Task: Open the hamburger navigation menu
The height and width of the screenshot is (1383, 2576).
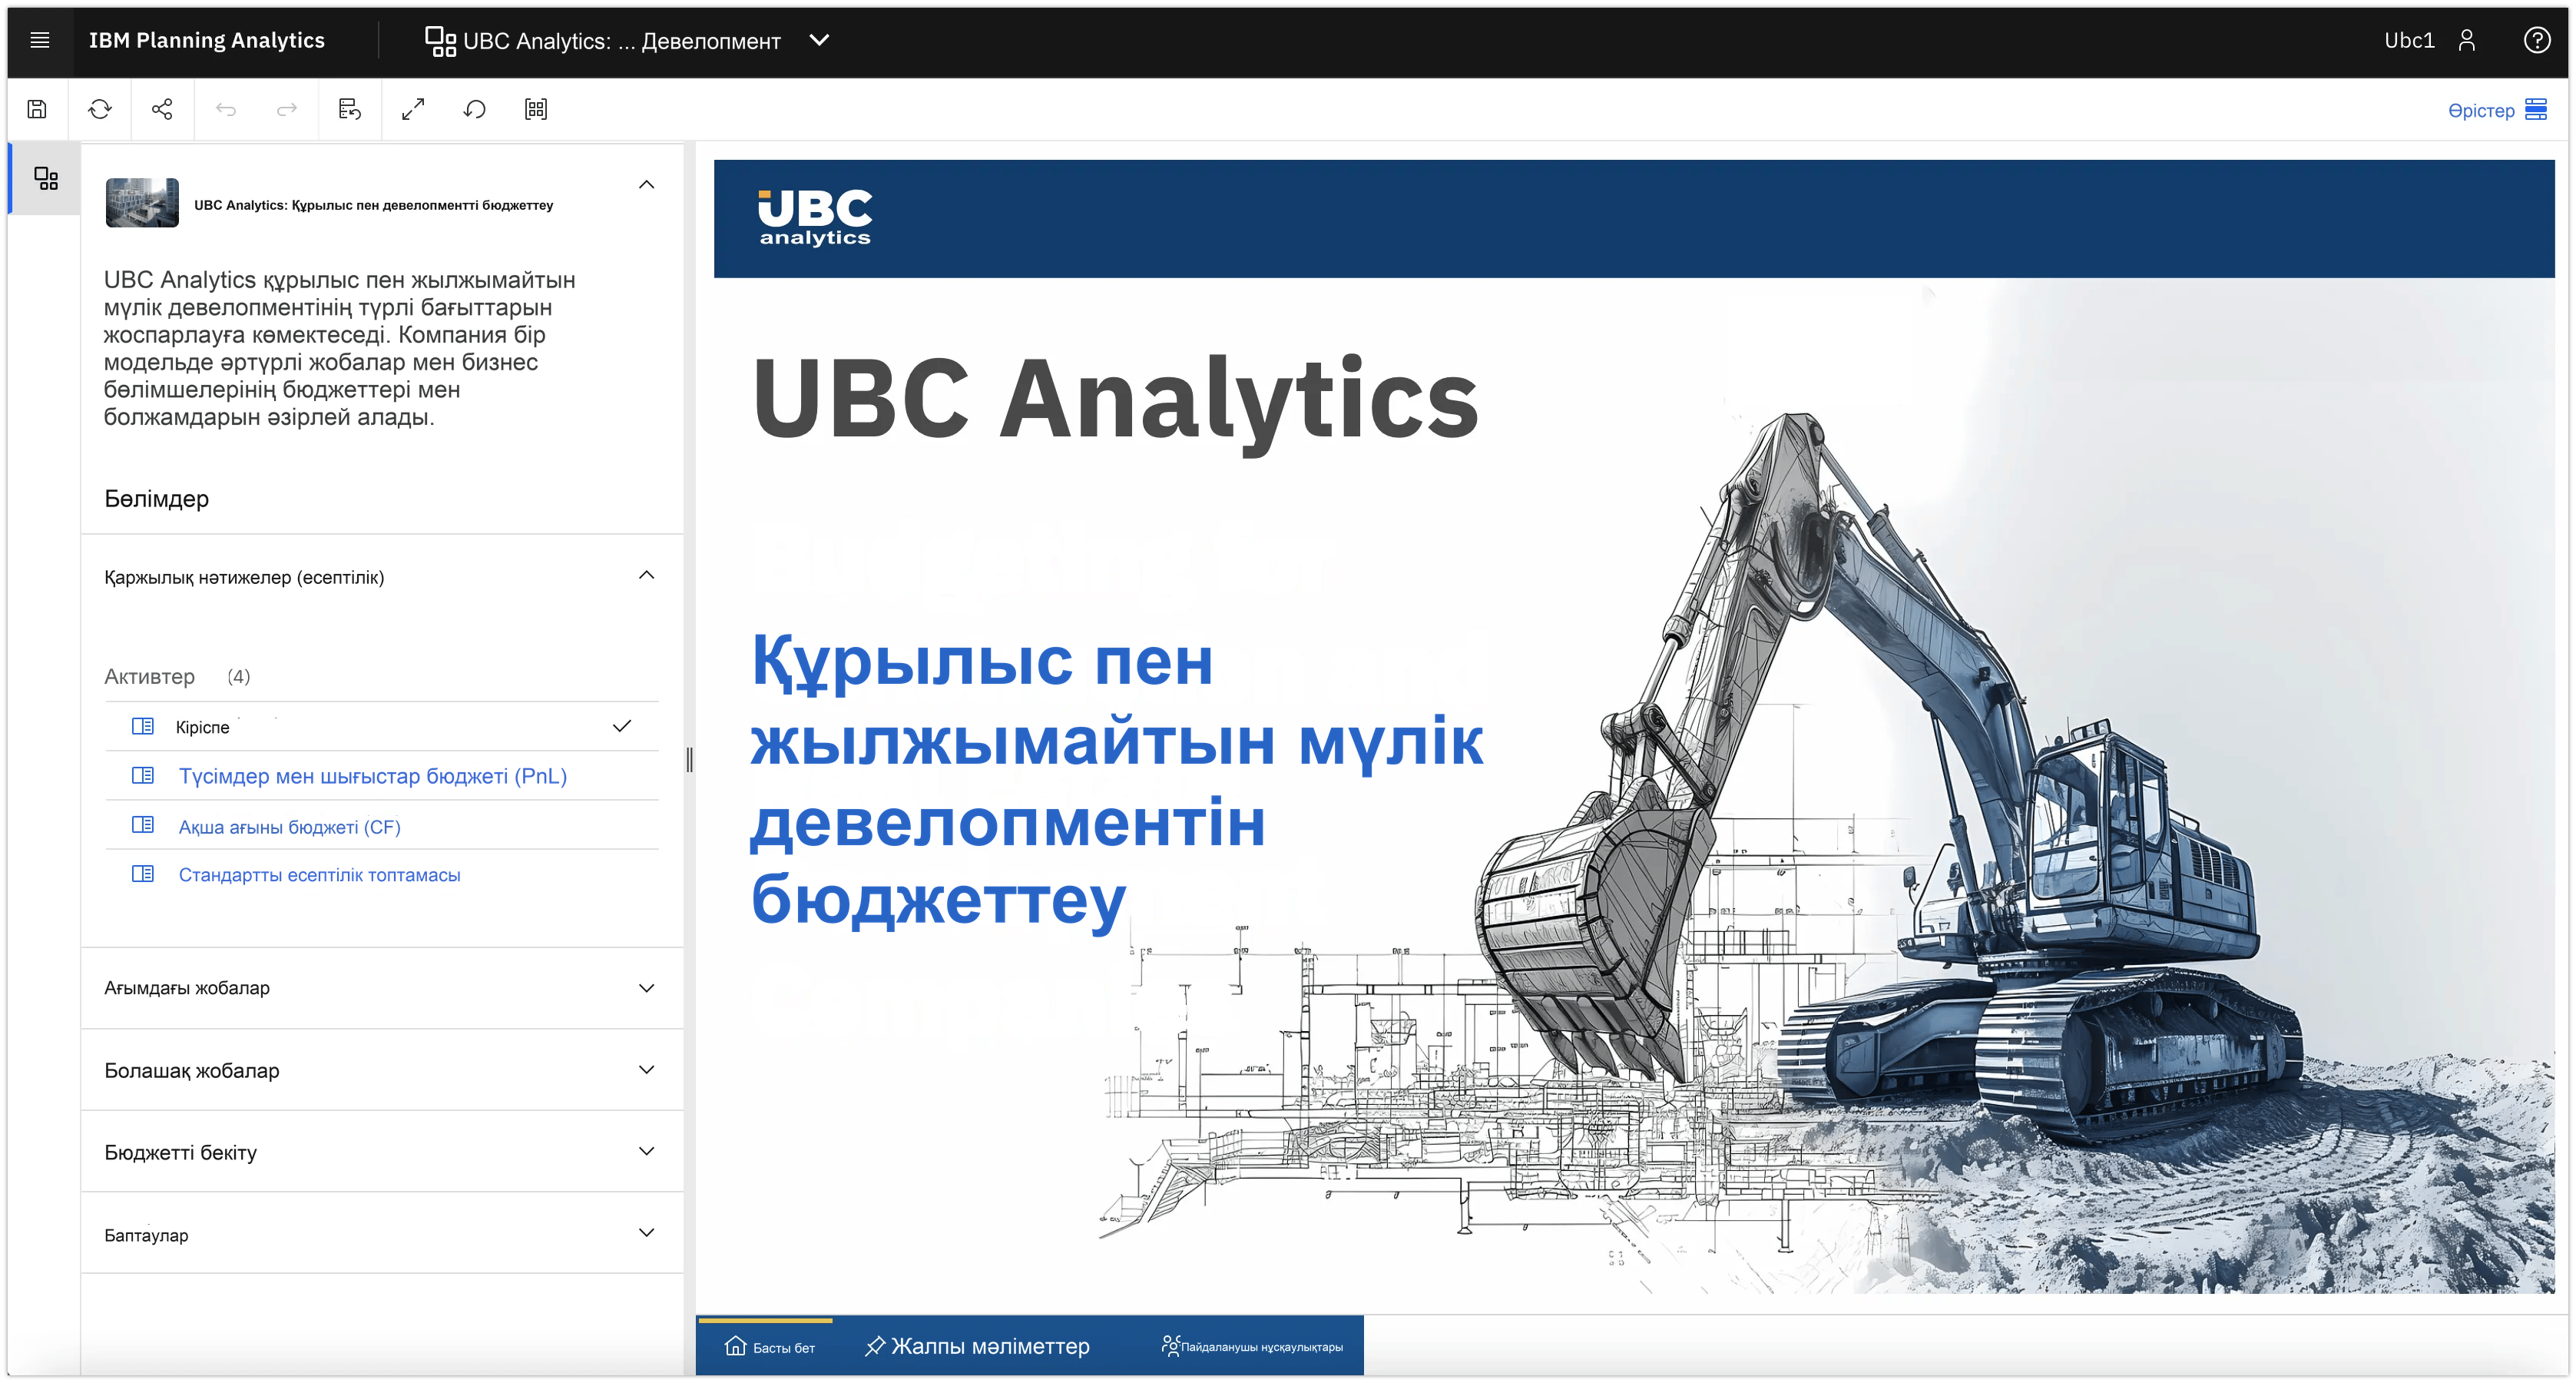Action: click(x=40, y=40)
